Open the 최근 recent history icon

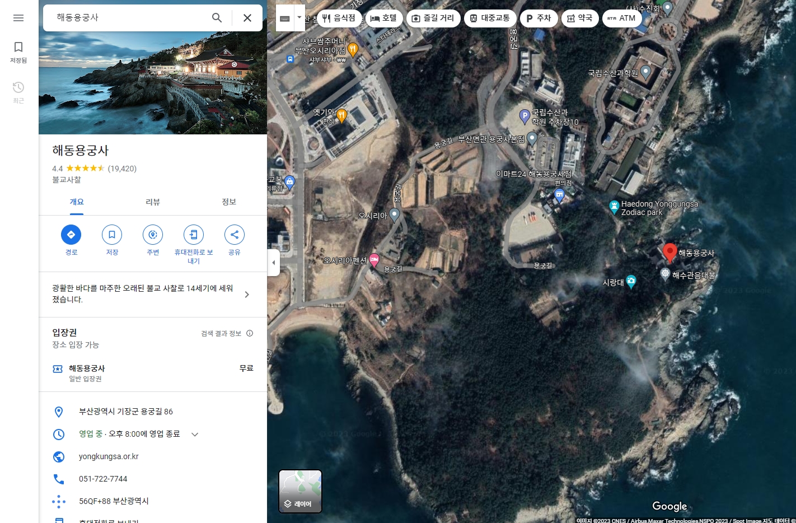coord(18,92)
